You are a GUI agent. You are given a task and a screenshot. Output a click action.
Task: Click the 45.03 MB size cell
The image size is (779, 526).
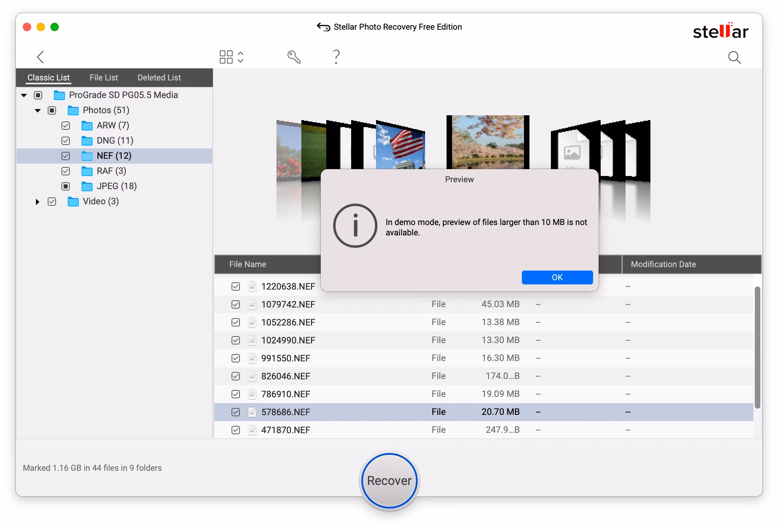point(500,304)
